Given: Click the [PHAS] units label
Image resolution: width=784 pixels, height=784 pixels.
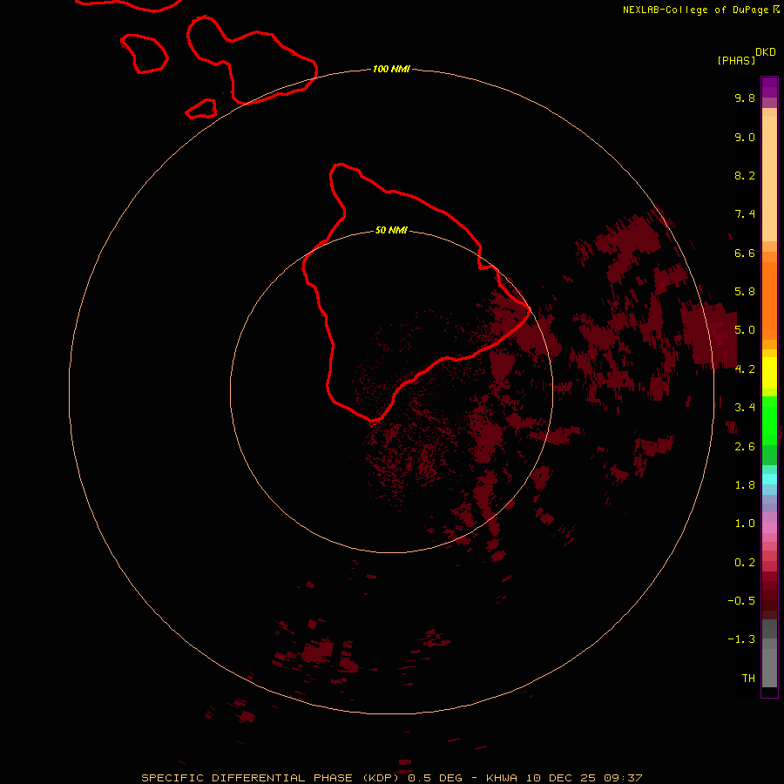Looking at the screenshot, I should click(x=736, y=60).
